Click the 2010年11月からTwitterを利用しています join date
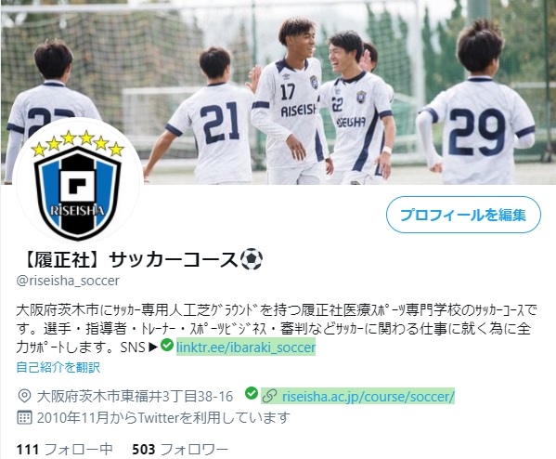This screenshot has height=459, width=556. 163,417
